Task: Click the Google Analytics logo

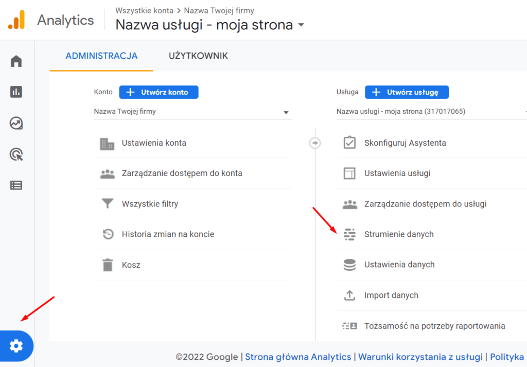Action: pyautogui.click(x=16, y=20)
